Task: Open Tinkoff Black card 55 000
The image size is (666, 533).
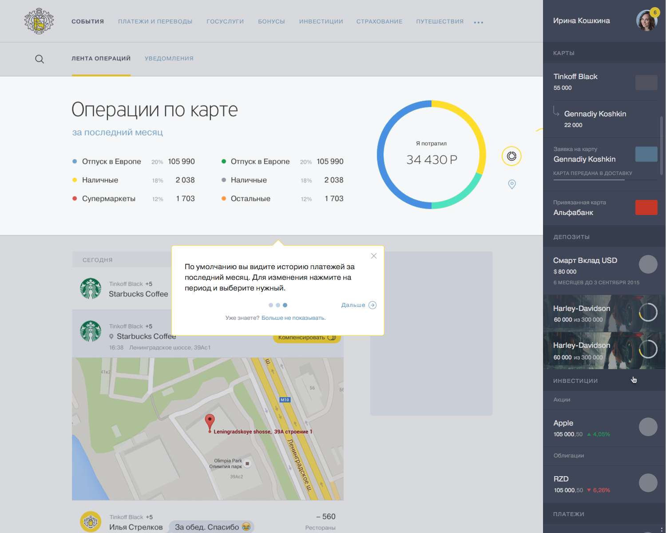Action: click(604, 82)
